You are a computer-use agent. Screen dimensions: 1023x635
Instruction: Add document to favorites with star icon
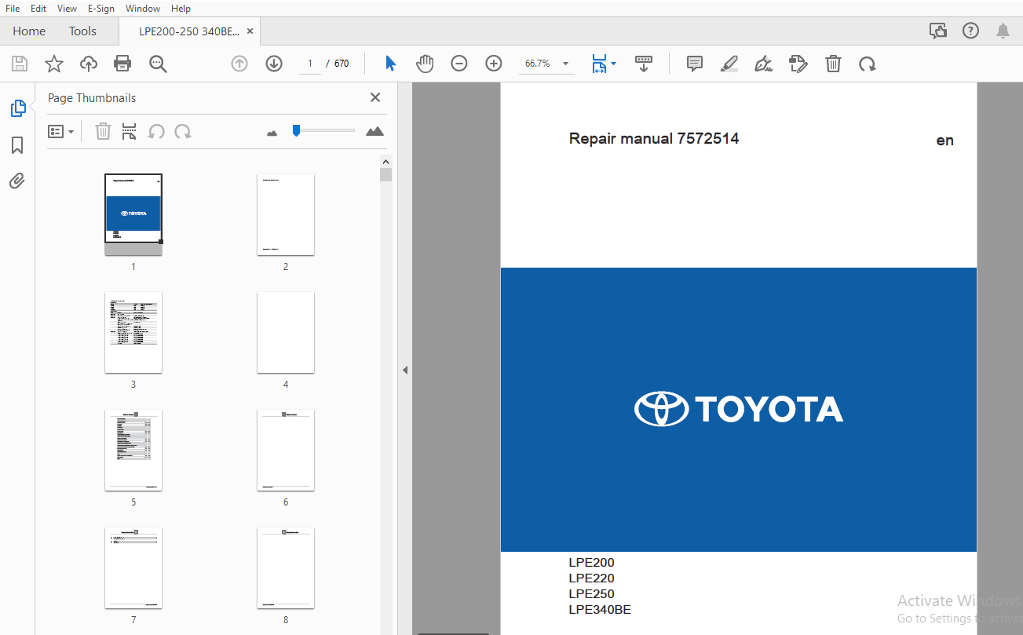tap(54, 64)
